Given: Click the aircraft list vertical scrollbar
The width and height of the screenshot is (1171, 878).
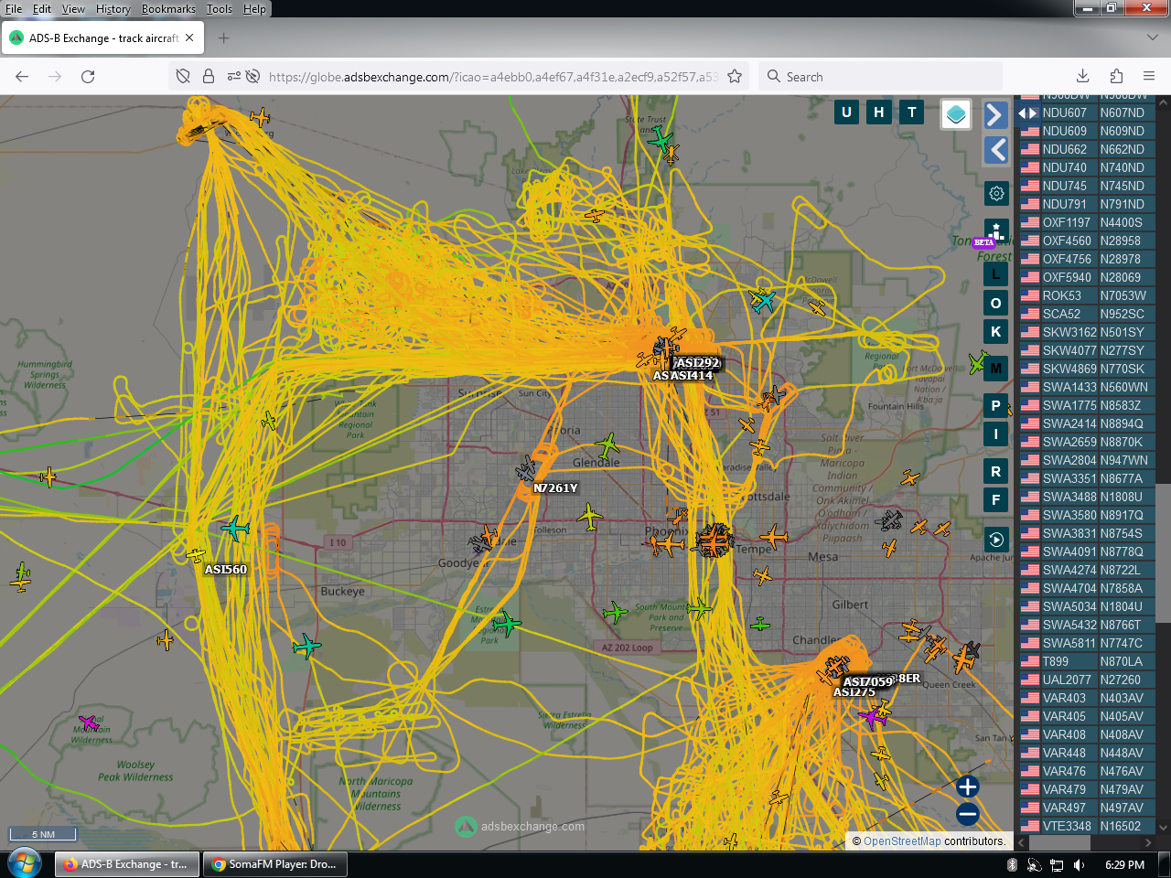Looking at the screenshot, I should pos(1163,553).
